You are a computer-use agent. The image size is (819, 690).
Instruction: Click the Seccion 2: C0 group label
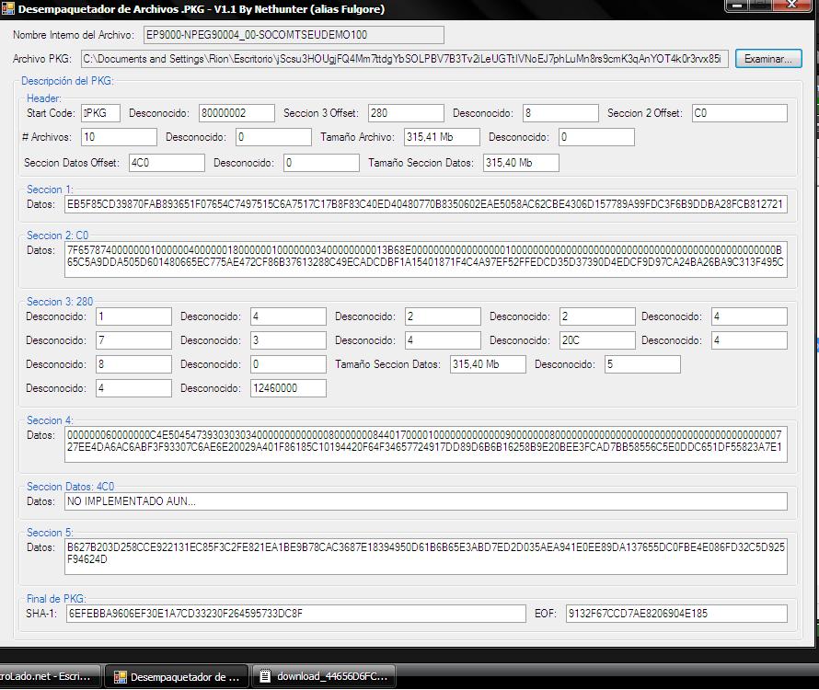click(57, 235)
